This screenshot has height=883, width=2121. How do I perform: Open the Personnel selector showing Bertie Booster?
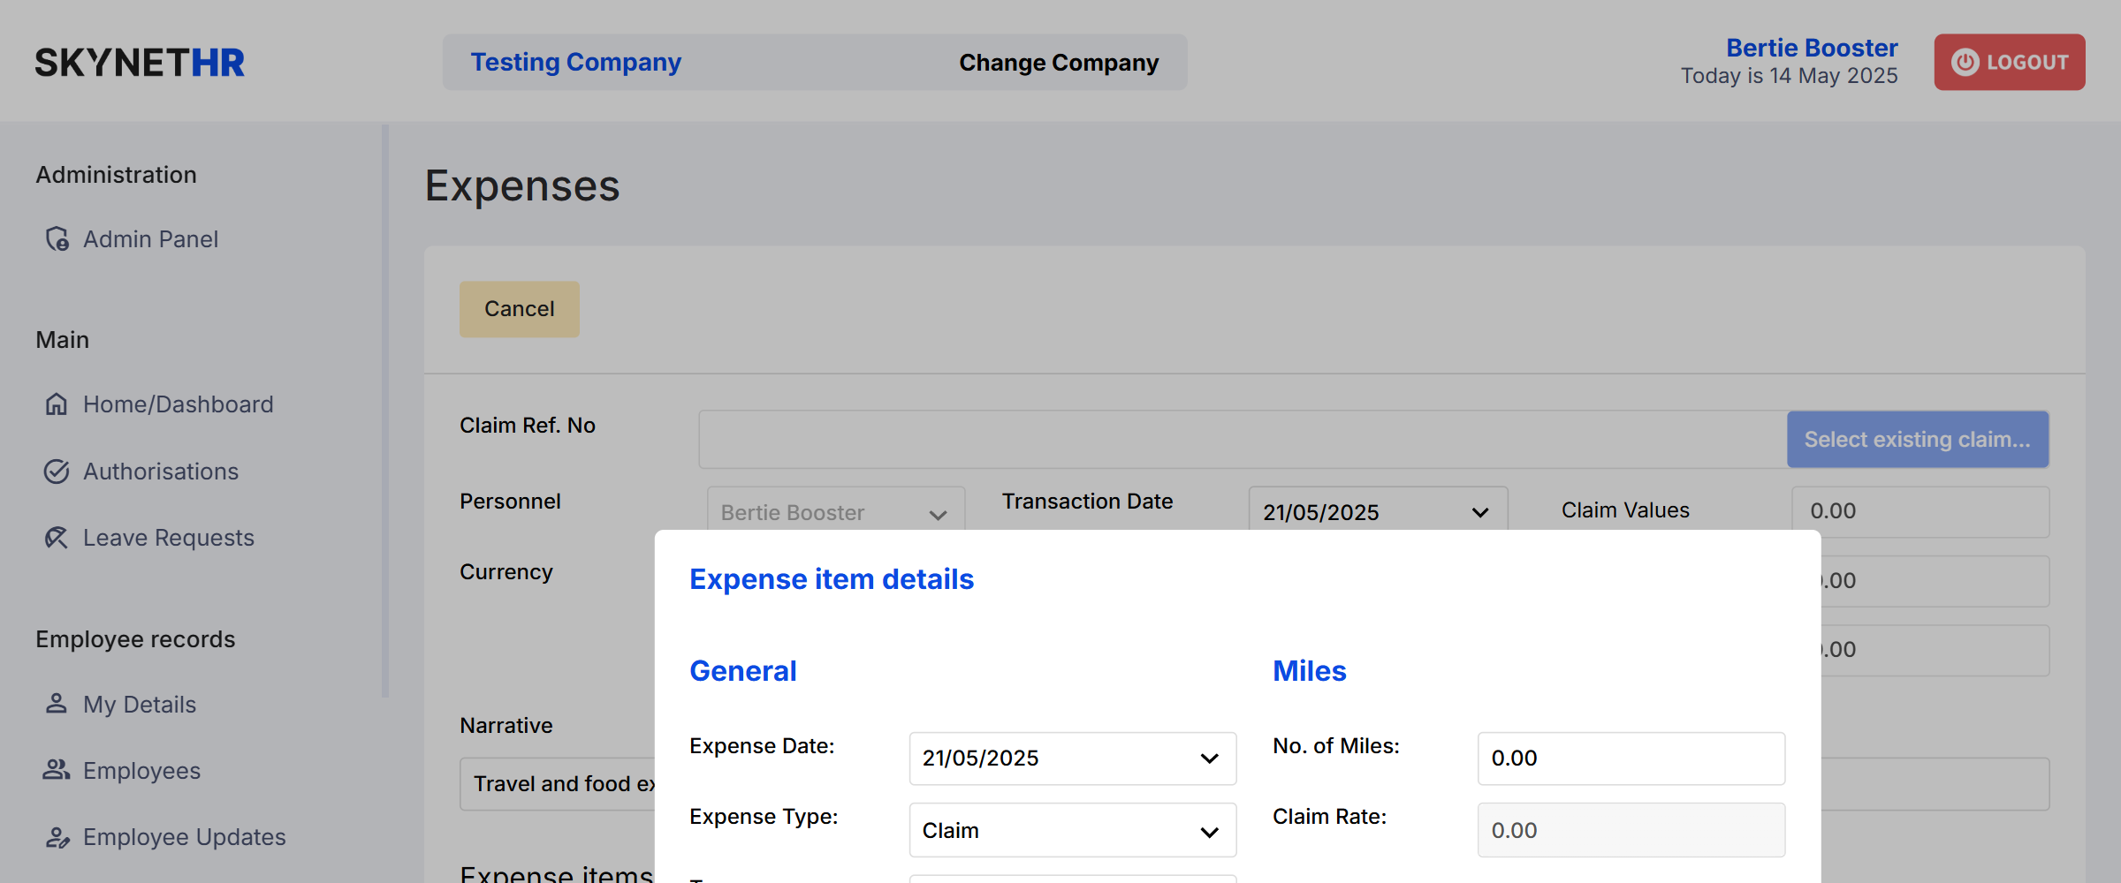point(834,511)
